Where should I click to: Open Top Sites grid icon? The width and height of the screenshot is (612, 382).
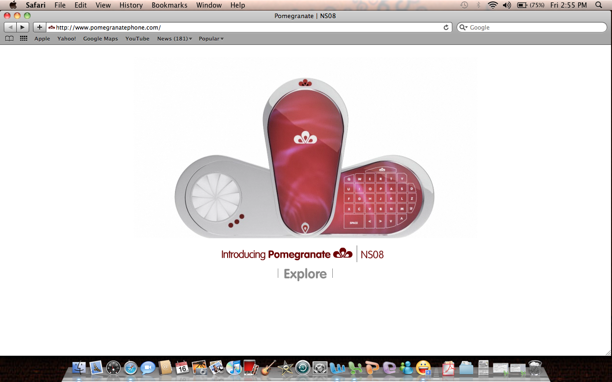pyautogui.click(x=23, y=39)
